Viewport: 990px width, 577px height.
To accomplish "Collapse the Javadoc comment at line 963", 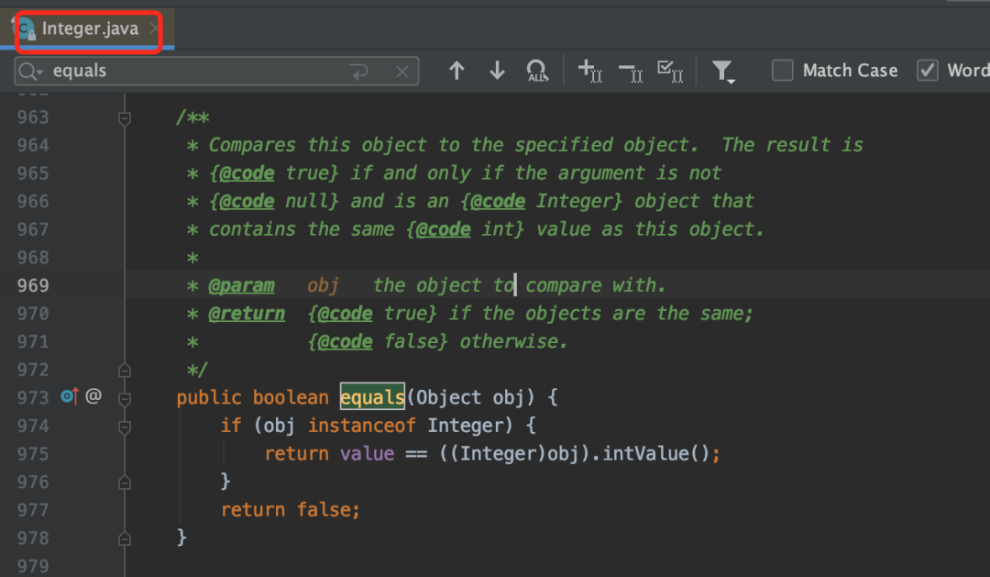I will (125, 117).
